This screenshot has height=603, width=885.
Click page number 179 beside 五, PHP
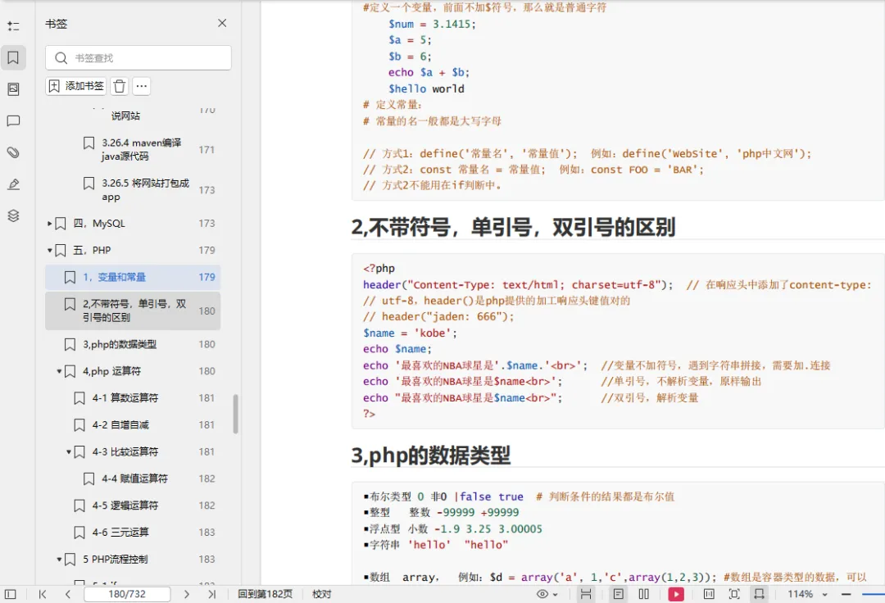tap(206, 250)
